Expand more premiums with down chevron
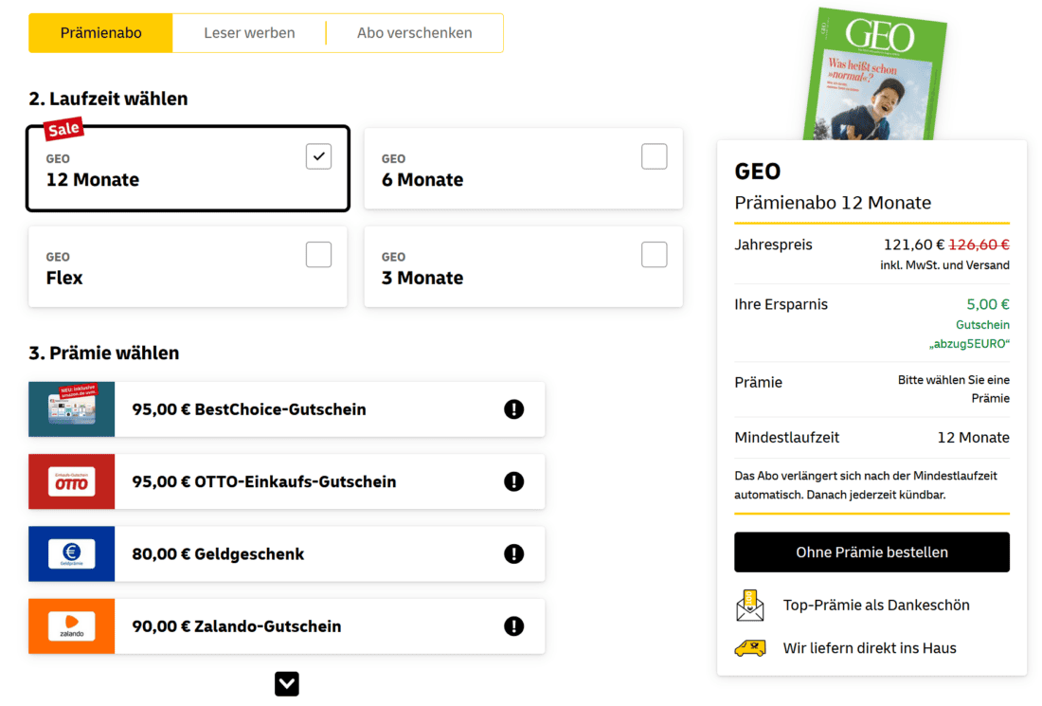The height and width of the screenshot is (706, 1042). click(287, 683)
